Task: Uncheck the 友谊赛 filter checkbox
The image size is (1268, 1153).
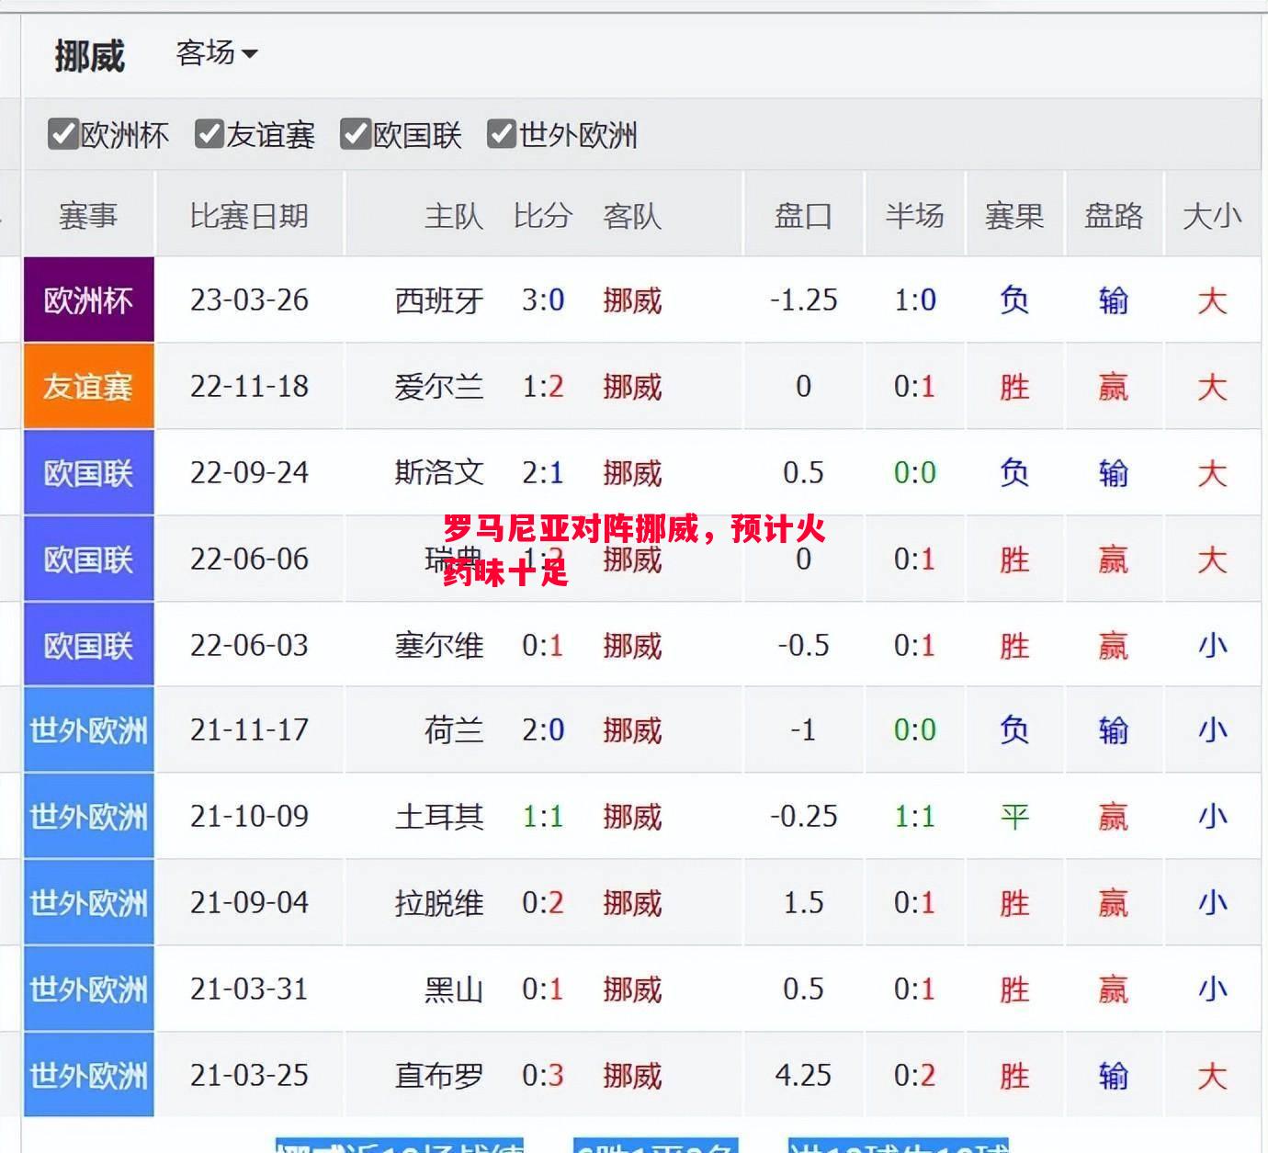Action: pyautogui.click(x=209, y=134)
